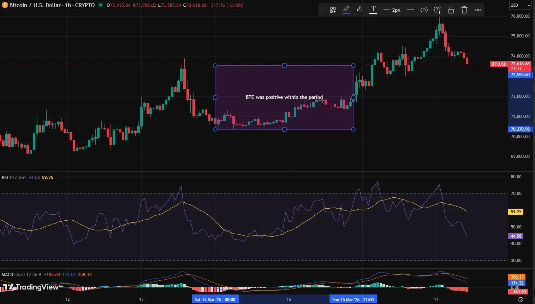Click the open price O73,935.84
The width and height of the screenshot is (535, 304).
click(x=118, y=5)
